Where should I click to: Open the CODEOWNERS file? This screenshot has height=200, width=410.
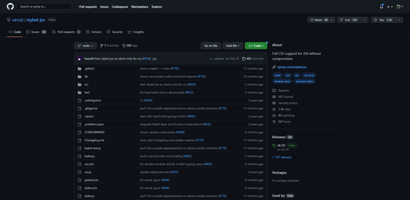[94, 132]
